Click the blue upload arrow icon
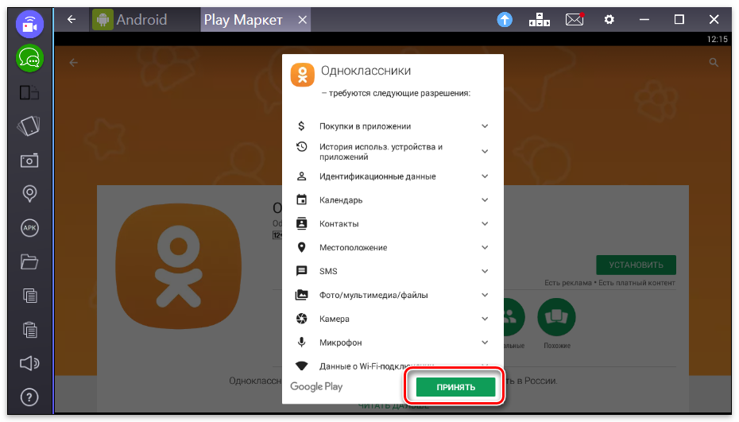The height and width of the screenshot is (422, 739). click(x=505, y=19)
